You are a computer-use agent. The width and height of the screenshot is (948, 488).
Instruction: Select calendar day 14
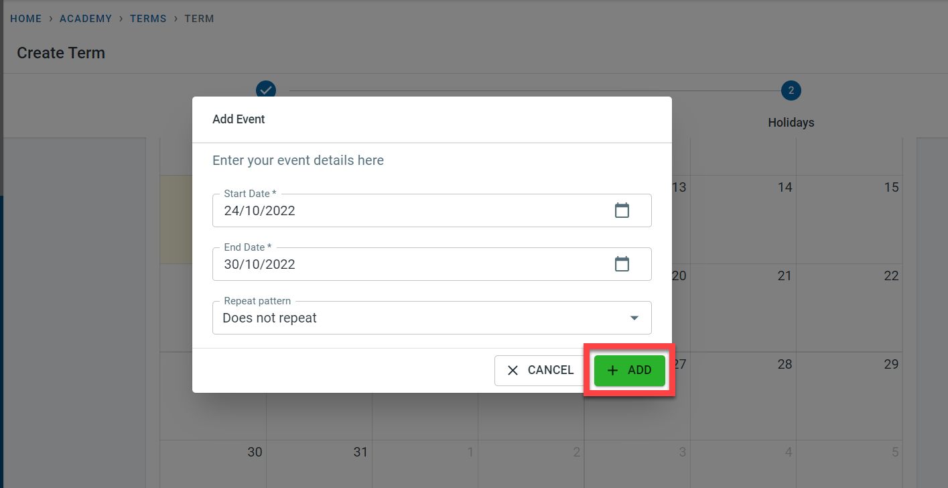[785, 188]
